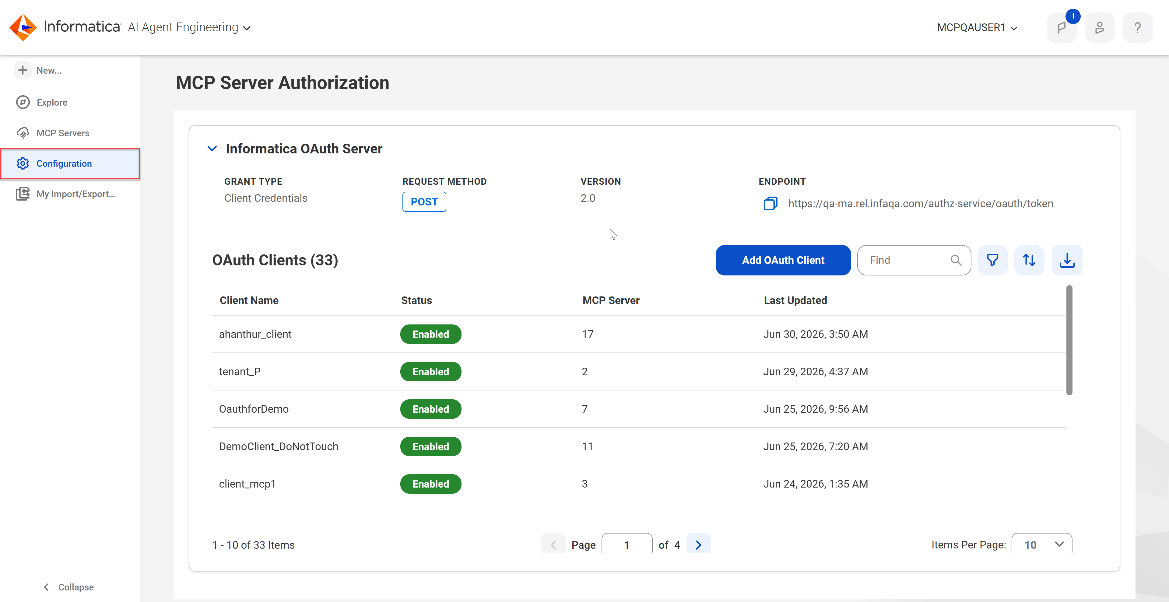Click the table vertical scrollbar
Viewport: 1169px width, 602px height.
coord(1069,340)
